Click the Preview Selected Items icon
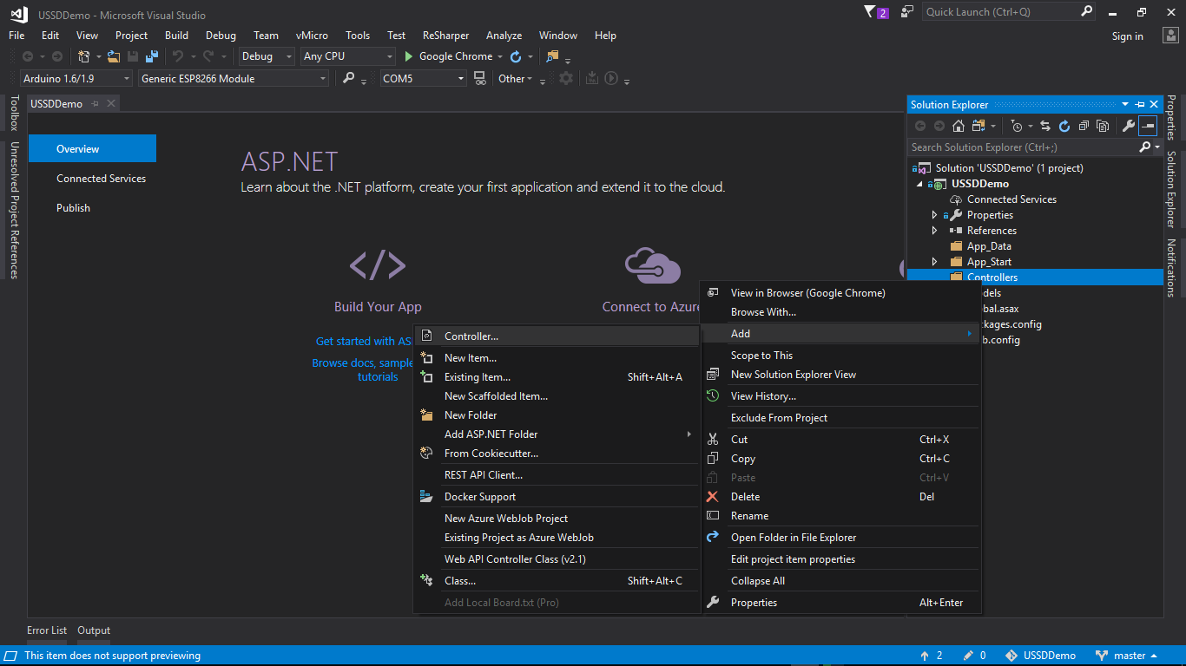1186x666 pixels. [1148, 126]
